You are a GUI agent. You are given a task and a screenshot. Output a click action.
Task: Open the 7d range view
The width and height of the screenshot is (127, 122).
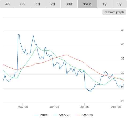point(53,4)
